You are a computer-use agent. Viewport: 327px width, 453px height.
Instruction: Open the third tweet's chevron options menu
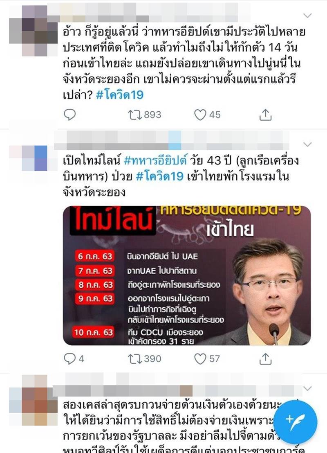tap(308, 388)
